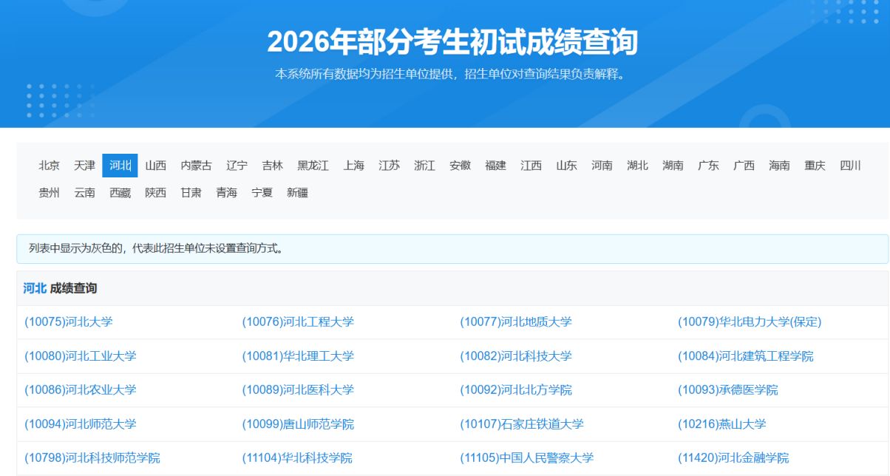
Task: Switch to the 河南 province tab
Action: click(602, 166)
